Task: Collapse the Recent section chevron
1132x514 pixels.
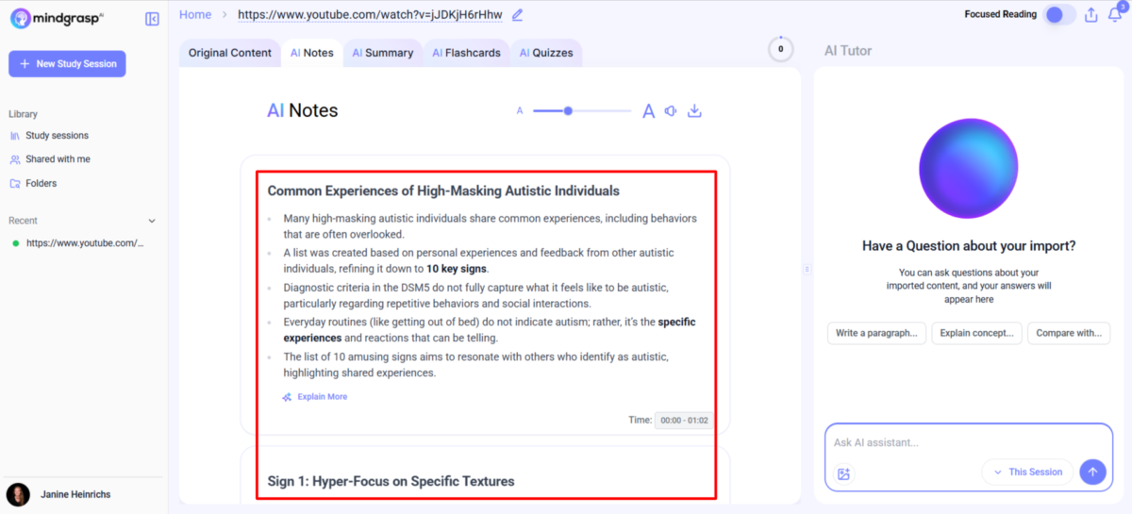Action: click(x=152, y=221)
